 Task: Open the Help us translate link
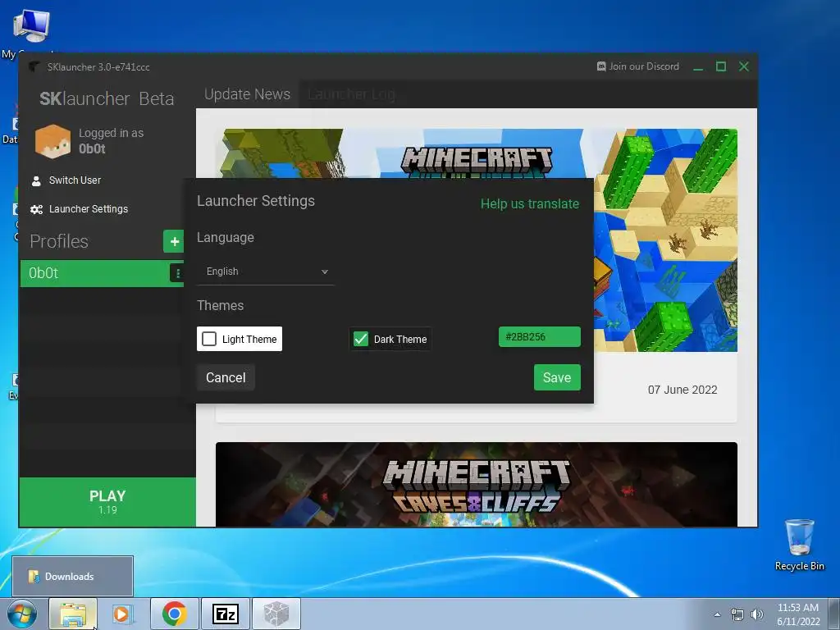tap(530, 204)
